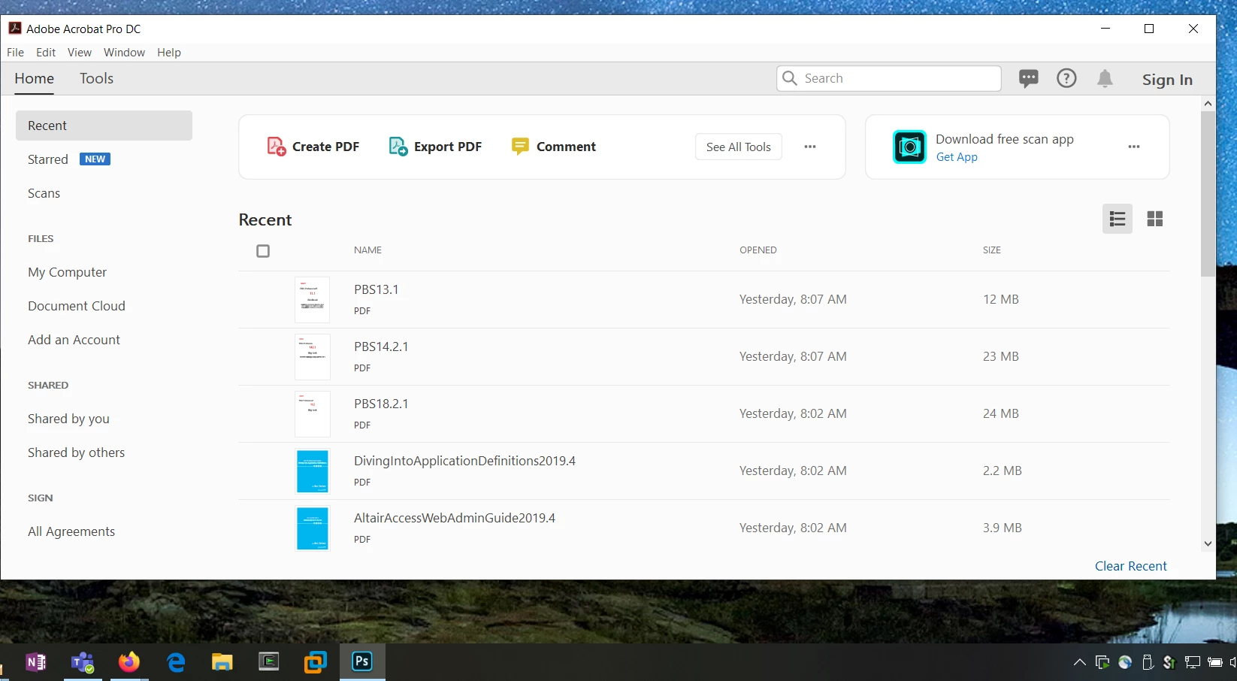This screenshot has height=681, width=1237.
Task: Sort by the SIZE column header
Action: [992, 250]
